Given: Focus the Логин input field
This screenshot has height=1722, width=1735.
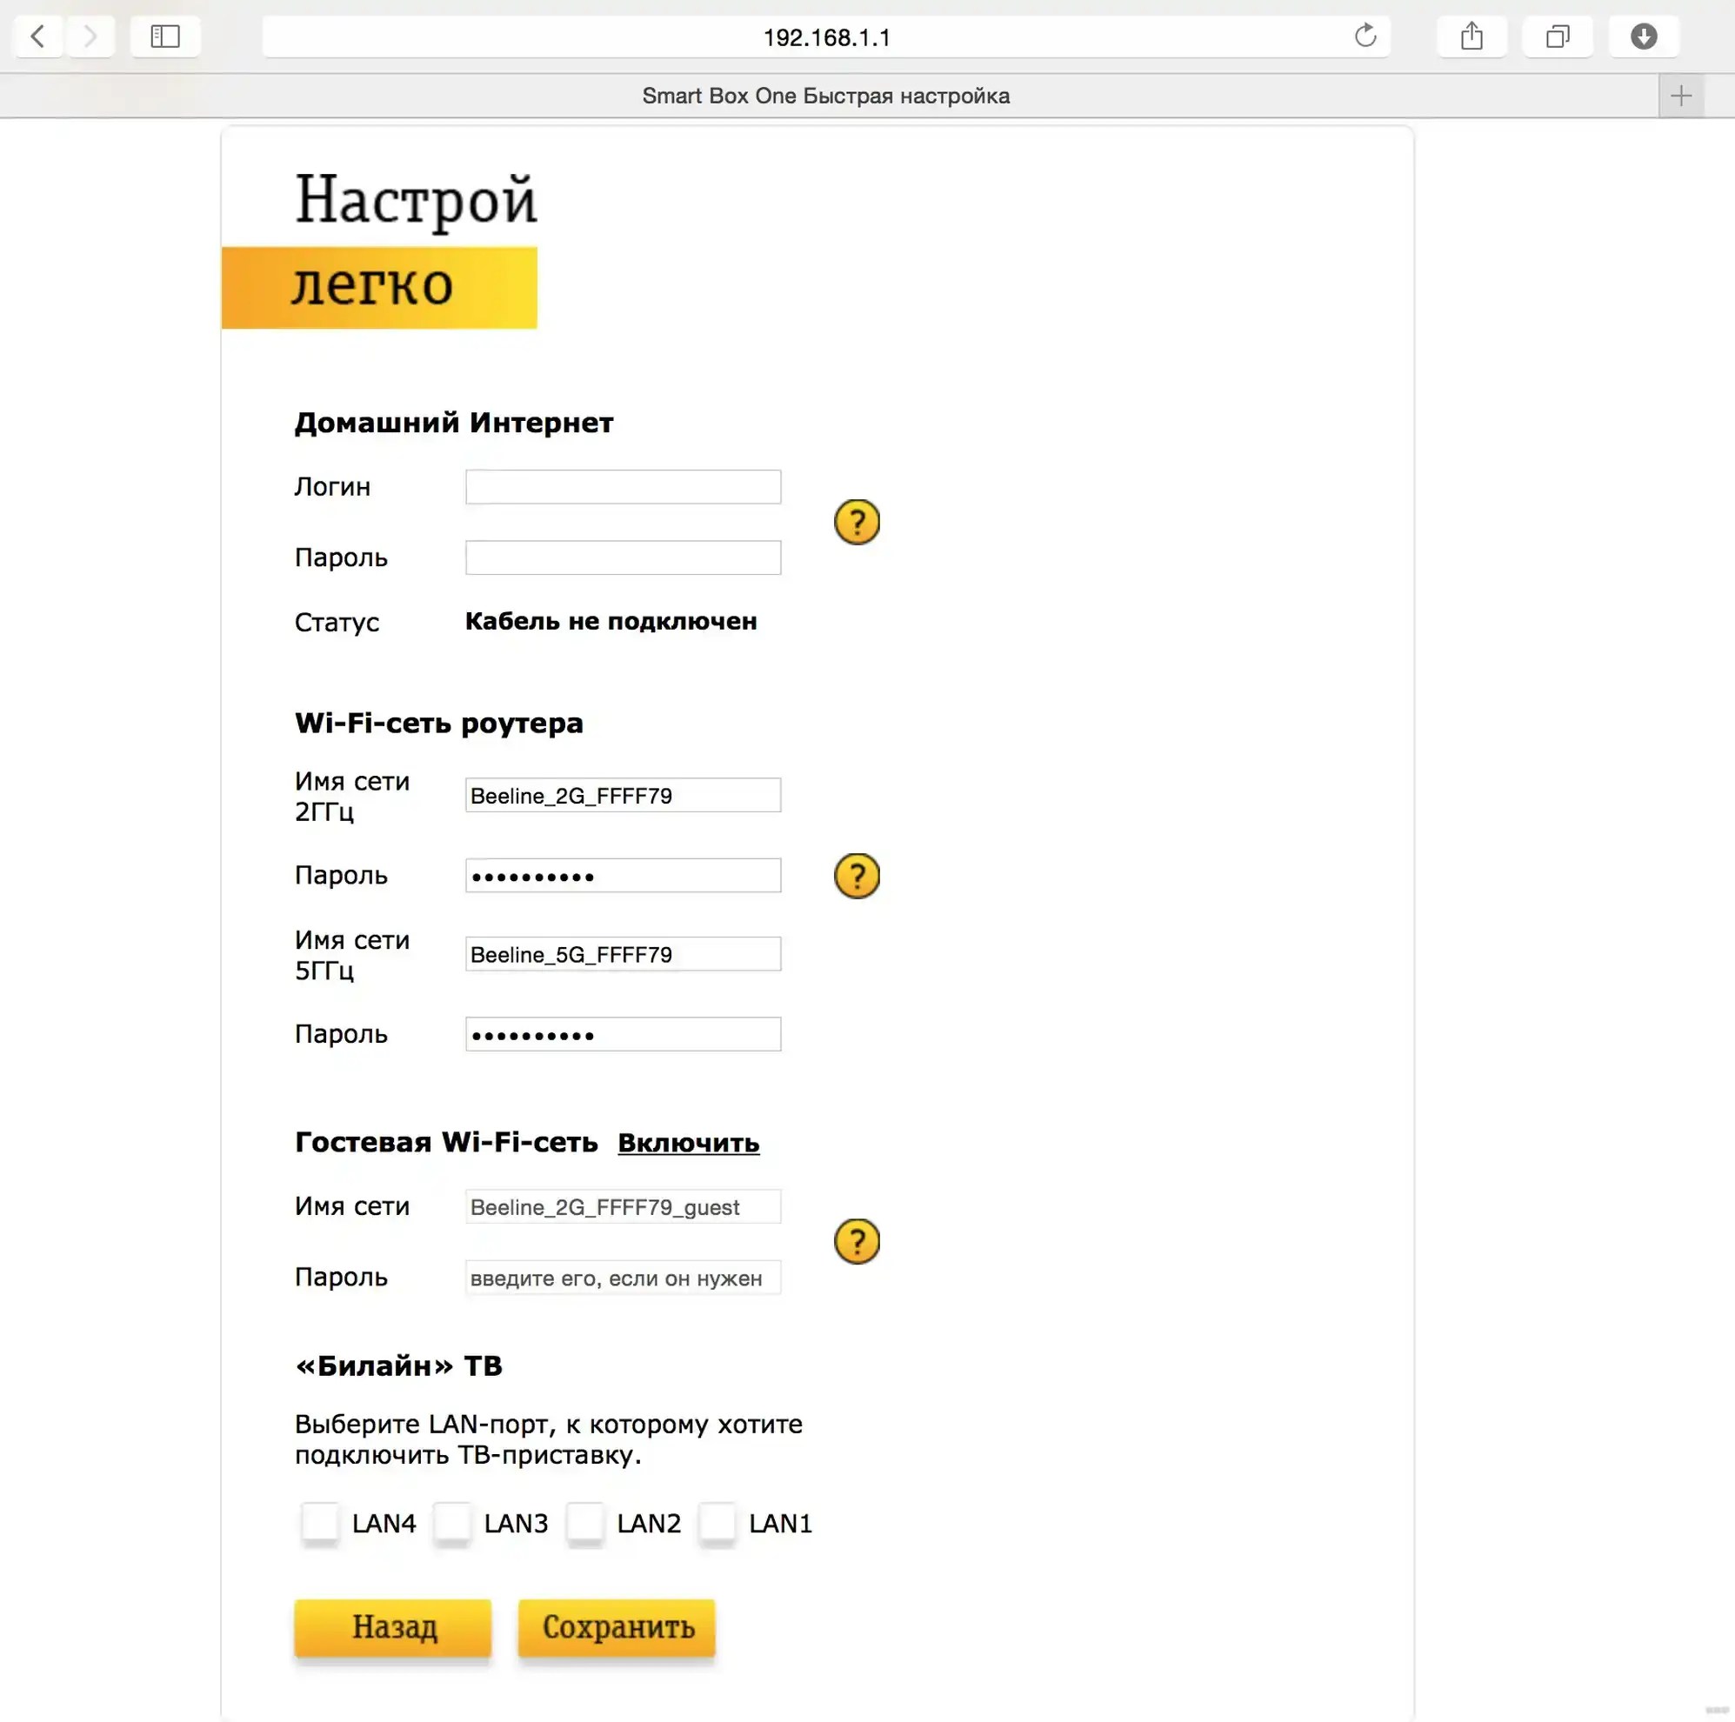Looking at the screenshot, I should click(624, 487).
